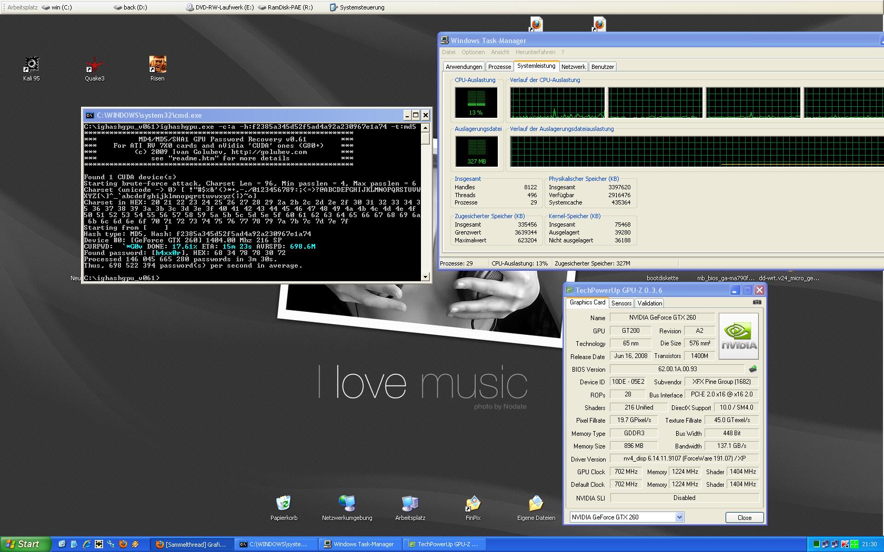Click the BIOS Version field 62.00.1A.00.93
The height and width of the screenshot is (552, 884).
click(677, 369)
